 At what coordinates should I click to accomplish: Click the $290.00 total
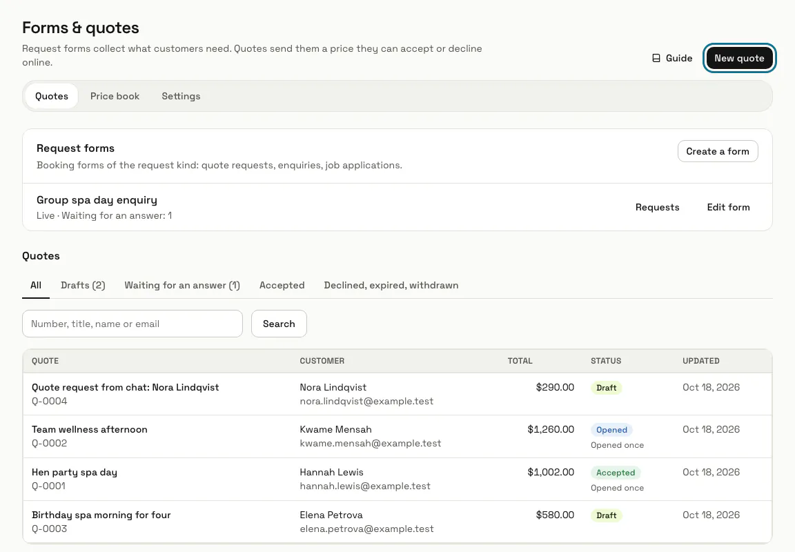click(555, 387)
